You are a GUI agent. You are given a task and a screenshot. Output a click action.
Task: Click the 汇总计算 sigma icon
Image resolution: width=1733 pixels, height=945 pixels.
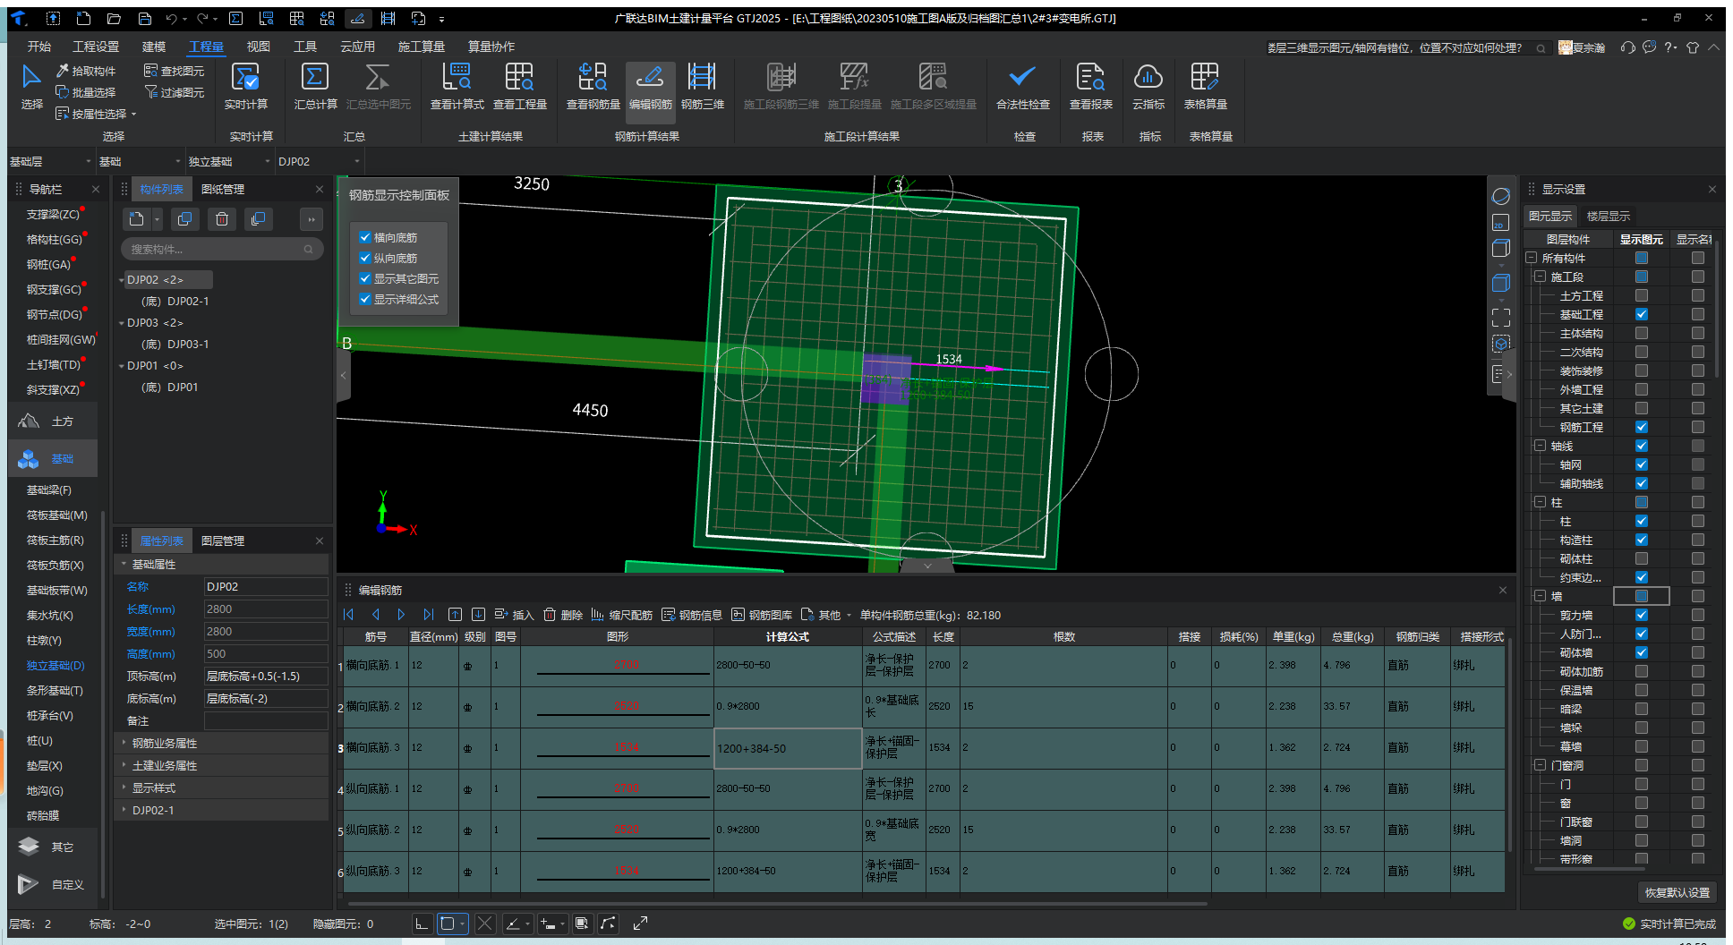[315, 77]
